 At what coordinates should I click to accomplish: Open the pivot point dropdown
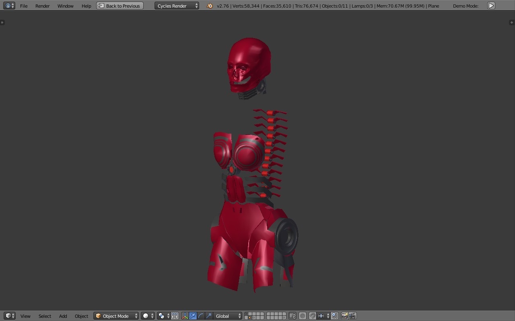tap(163, 316)
